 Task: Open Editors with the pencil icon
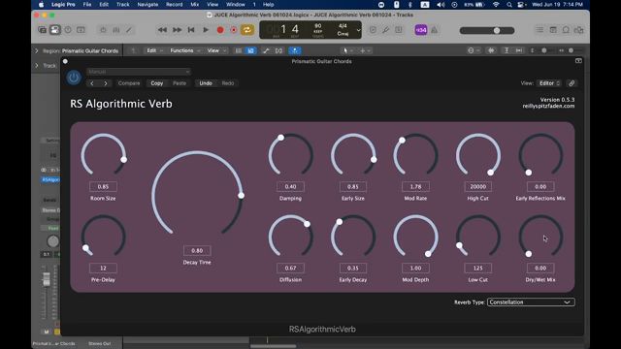(x=129, y=30)
